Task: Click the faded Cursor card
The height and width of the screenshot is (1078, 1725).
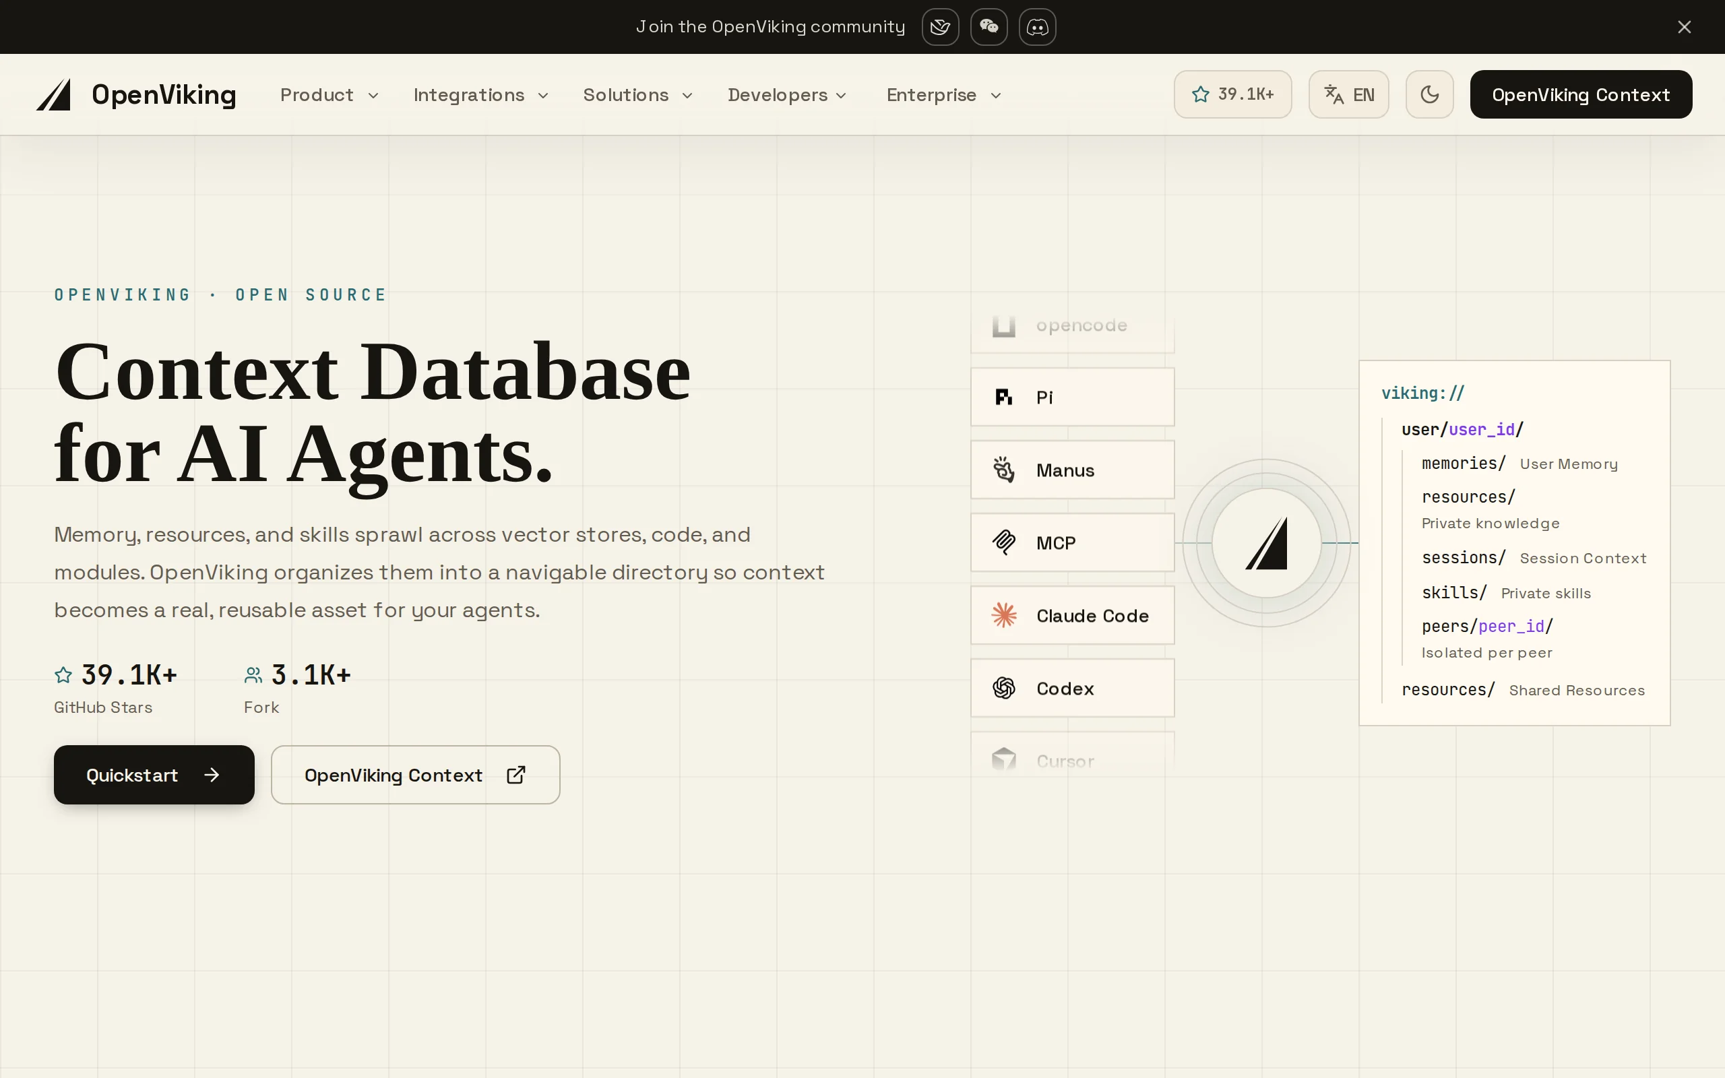Action: pos(1072,751)
